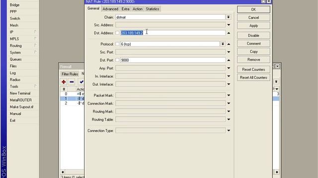
Task: Open the System submenu
Action: [x=15, y=52]
